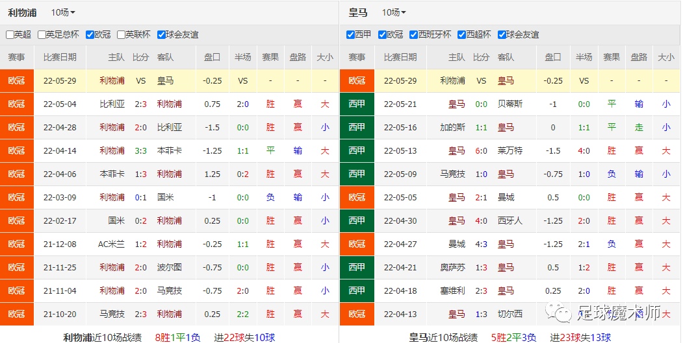The image size is (683, 343).
Task: Click handicap 1.25 in the 22-04-06 row
Action: pos(212,174)
